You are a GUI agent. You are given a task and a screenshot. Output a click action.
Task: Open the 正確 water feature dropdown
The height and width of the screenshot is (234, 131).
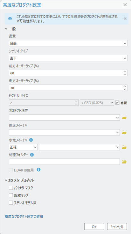23,147
